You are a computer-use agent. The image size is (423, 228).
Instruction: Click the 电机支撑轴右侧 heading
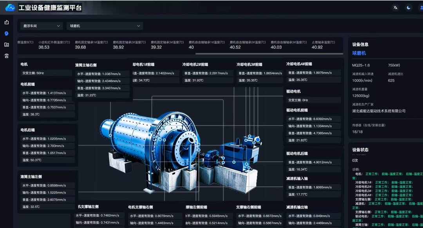pyautogui.click(x=141, y=207)
